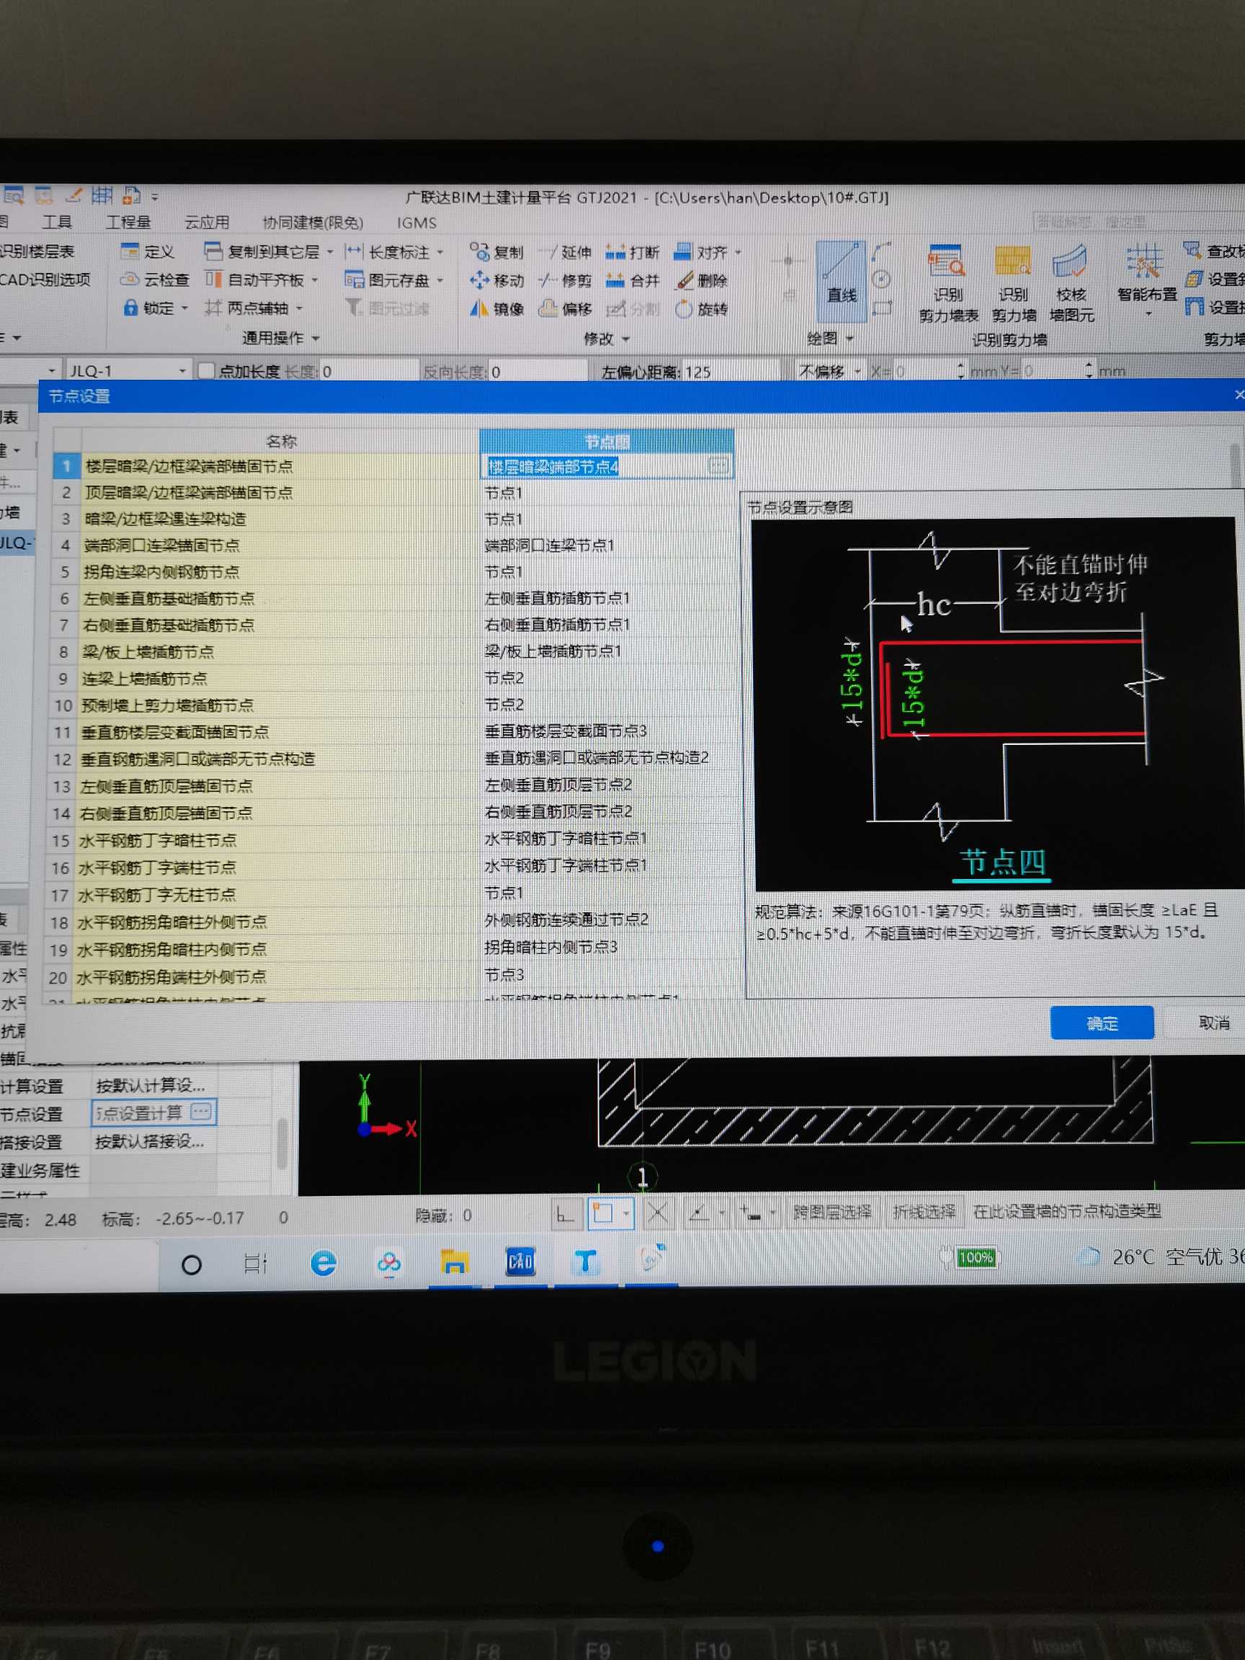Click the X offset stepper arrows

(x=960, y=371)
